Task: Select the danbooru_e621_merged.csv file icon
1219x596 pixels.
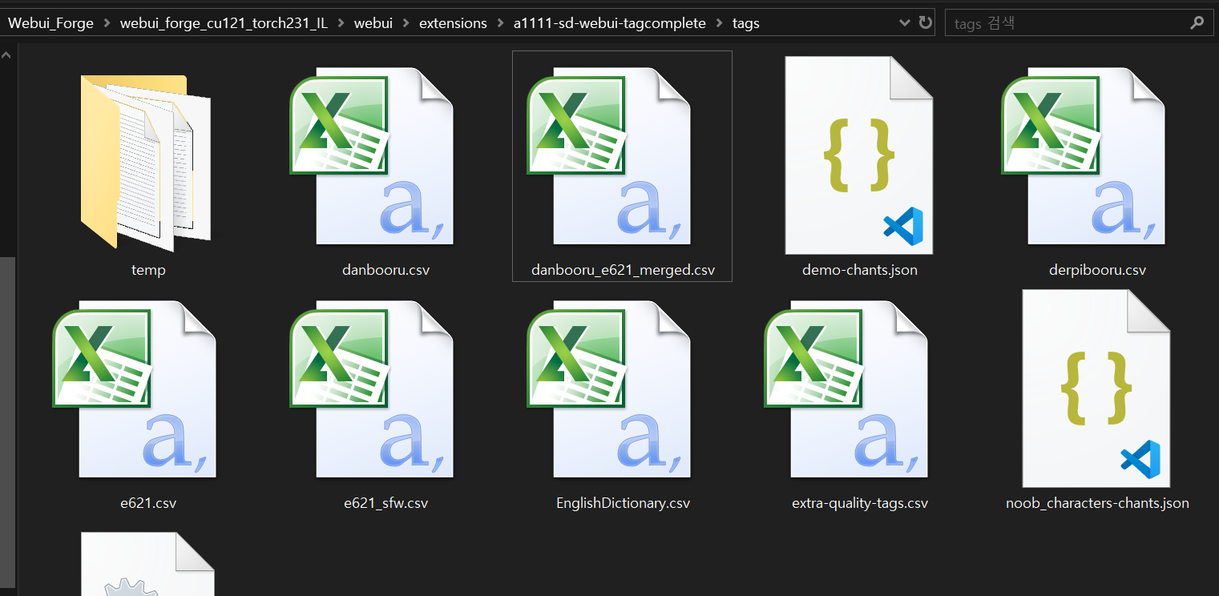Action: tap(608, 156)
